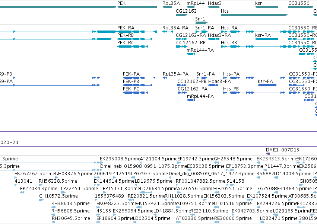Click the CG12162 gene bar

click(181, 15)
